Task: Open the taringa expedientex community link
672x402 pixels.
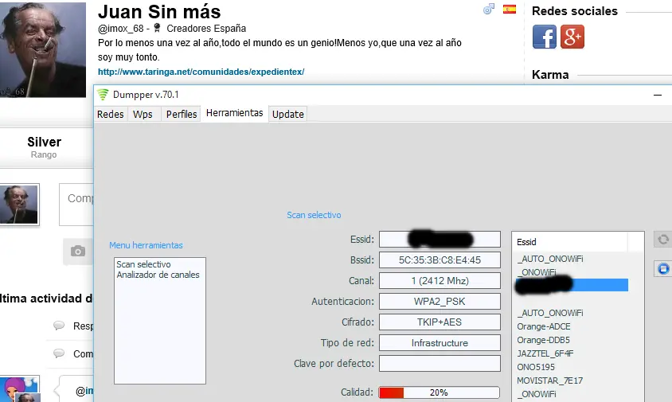Action: 201,72
